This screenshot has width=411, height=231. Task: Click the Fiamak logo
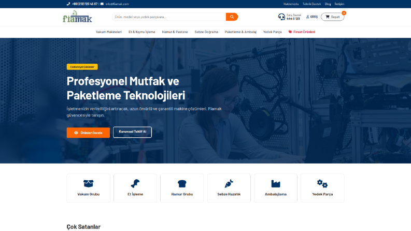tap(77, 17)
